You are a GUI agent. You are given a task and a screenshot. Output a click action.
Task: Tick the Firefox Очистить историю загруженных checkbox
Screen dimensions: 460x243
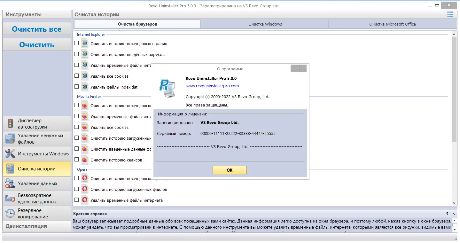click(77, 137)
